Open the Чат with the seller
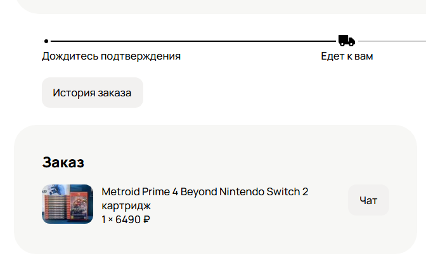 tap(368, 200)
